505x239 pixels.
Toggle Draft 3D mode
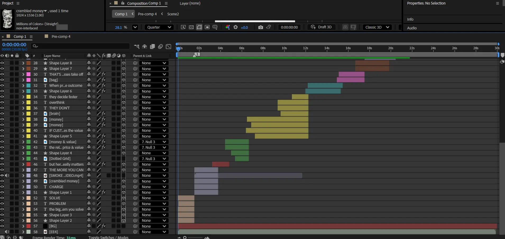pos(321,27)
